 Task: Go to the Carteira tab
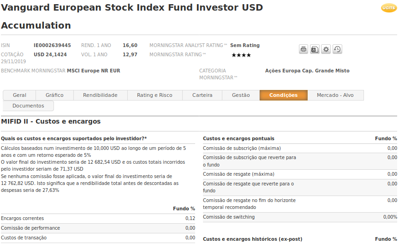(202, 95)
